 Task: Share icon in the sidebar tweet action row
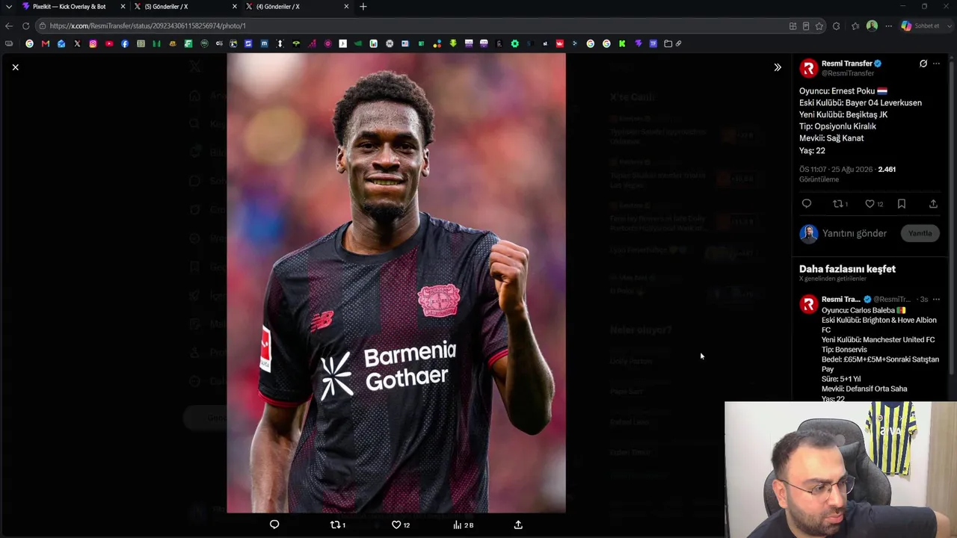point(933,203)
